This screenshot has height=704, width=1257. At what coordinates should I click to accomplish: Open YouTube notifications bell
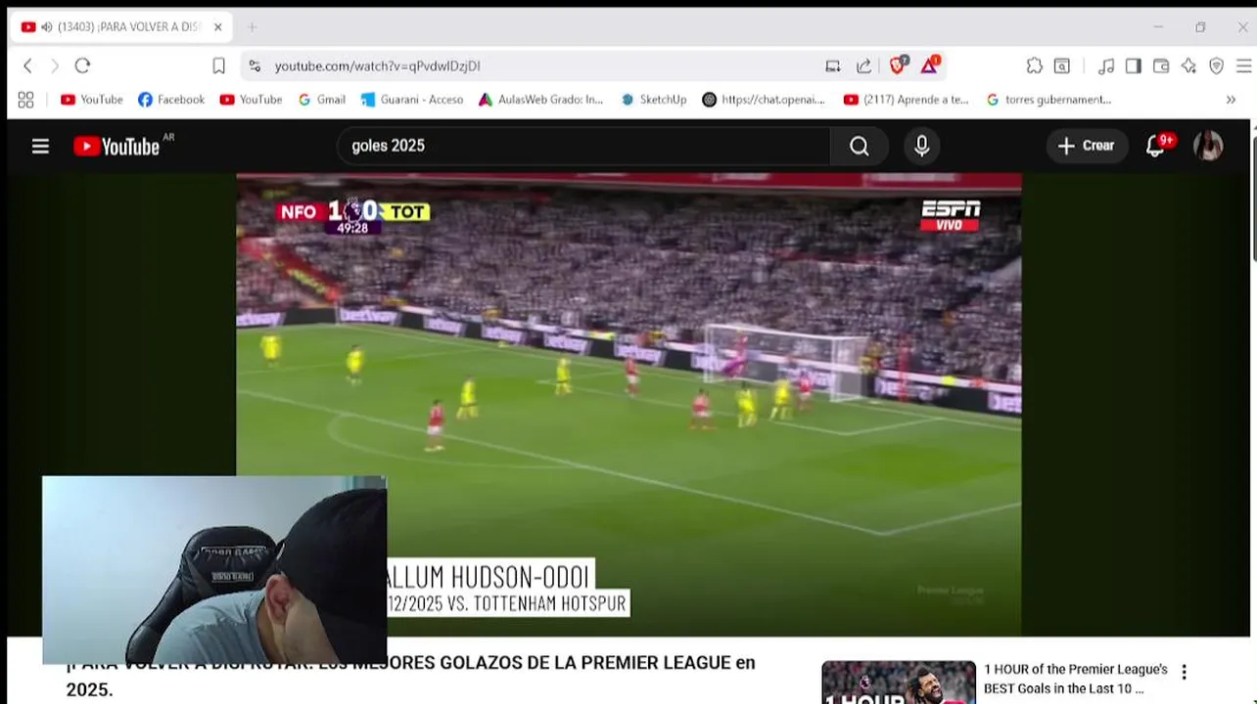[1156, 146]
